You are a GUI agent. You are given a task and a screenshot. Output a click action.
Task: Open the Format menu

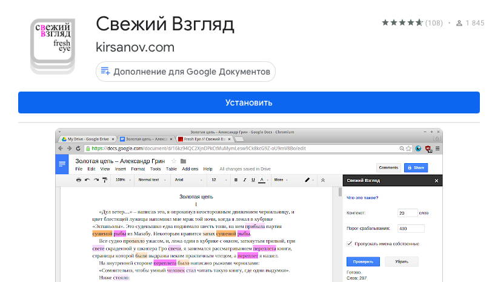pyautogui.click(x=138, y=169)
